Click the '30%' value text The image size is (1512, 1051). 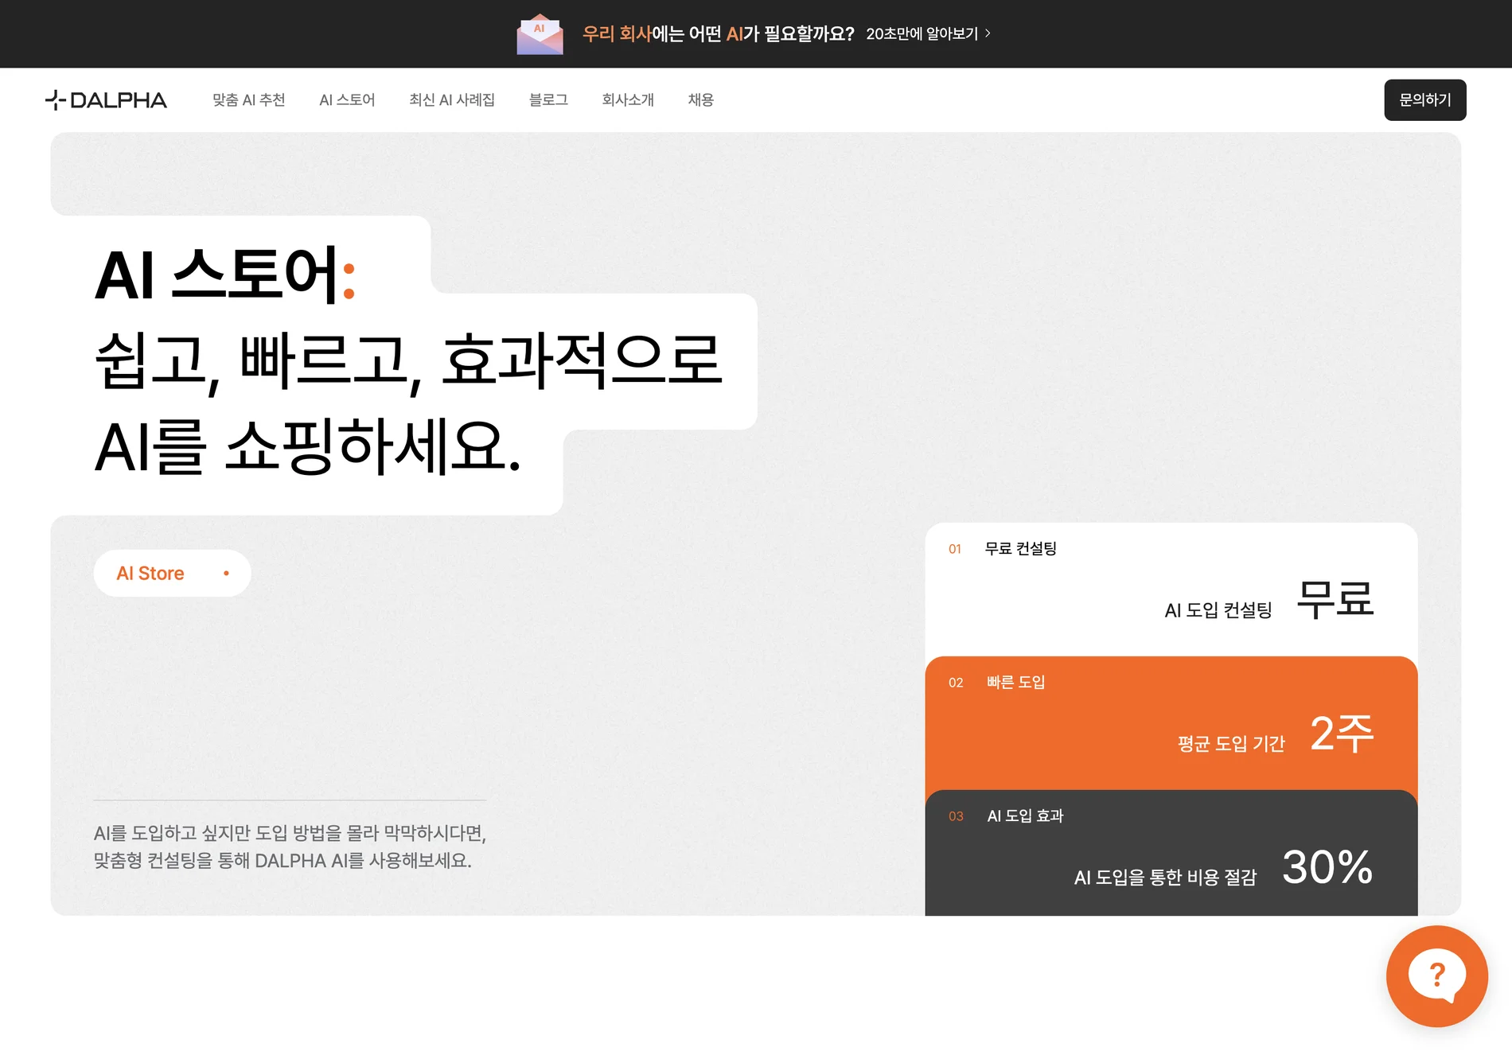pyautogui.click(x=1327, y=866)
